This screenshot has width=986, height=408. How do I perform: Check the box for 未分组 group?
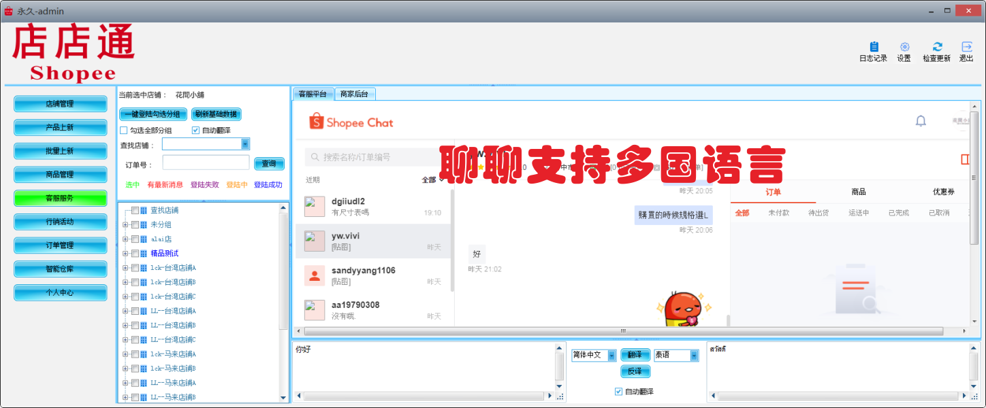click(x=135, y=225)
